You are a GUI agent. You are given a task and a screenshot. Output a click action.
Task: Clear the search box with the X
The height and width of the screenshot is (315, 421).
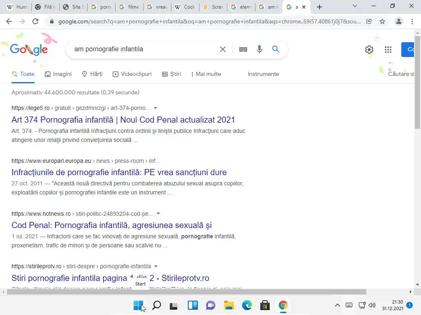222,49
